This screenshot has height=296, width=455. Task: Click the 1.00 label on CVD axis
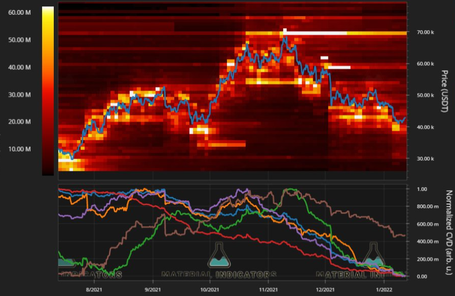point(423,189)
